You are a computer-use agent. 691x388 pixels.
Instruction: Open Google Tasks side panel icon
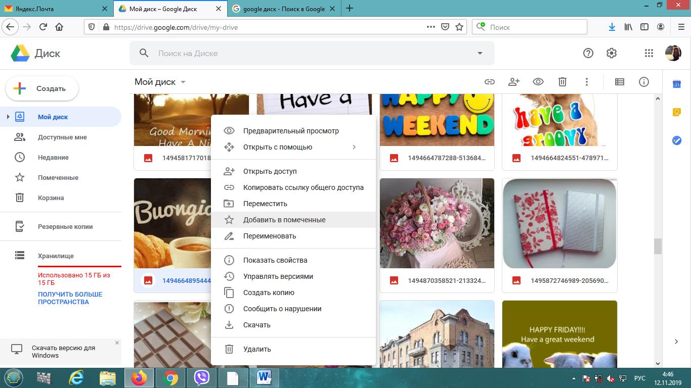point(676,140)
